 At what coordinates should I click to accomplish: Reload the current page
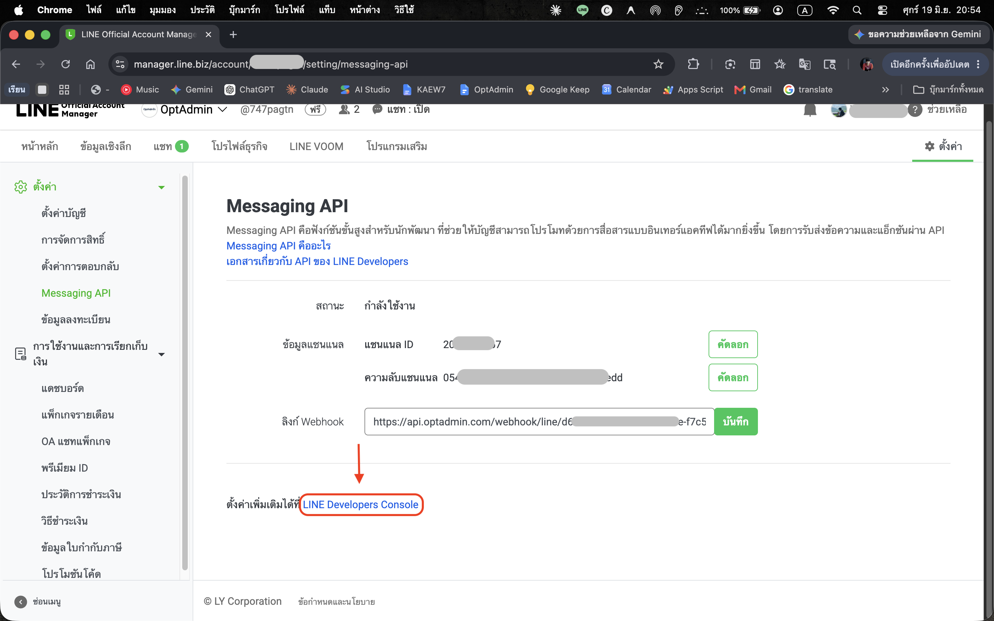(x=66, y=64)
